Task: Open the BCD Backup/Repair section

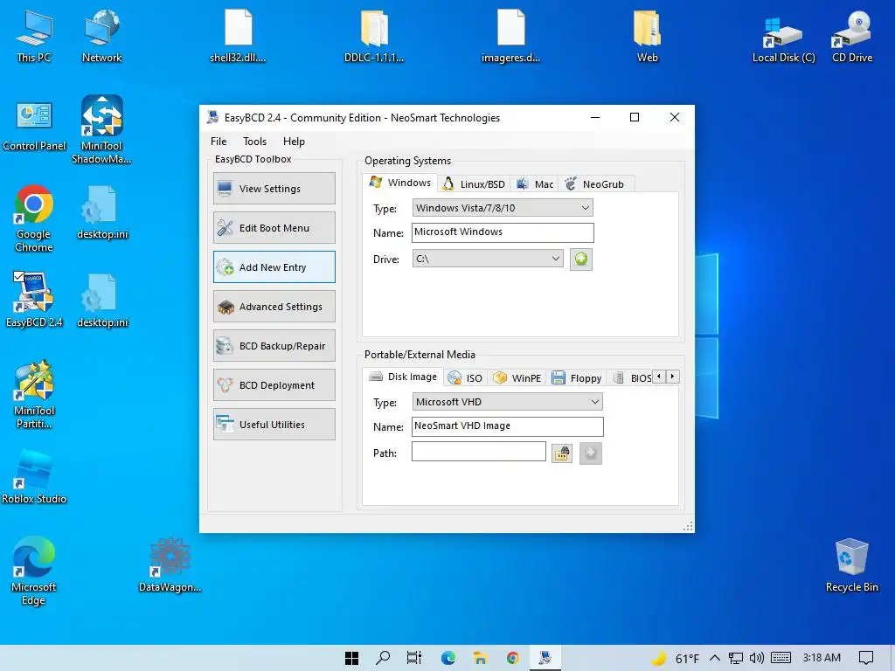Action: 274,346
